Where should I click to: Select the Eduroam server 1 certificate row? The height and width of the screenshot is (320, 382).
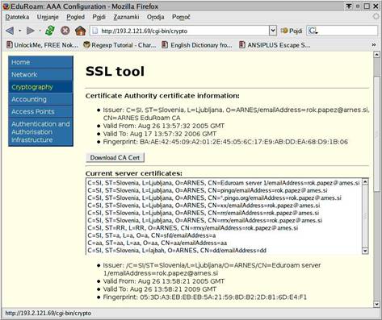[x=224, y=183]
